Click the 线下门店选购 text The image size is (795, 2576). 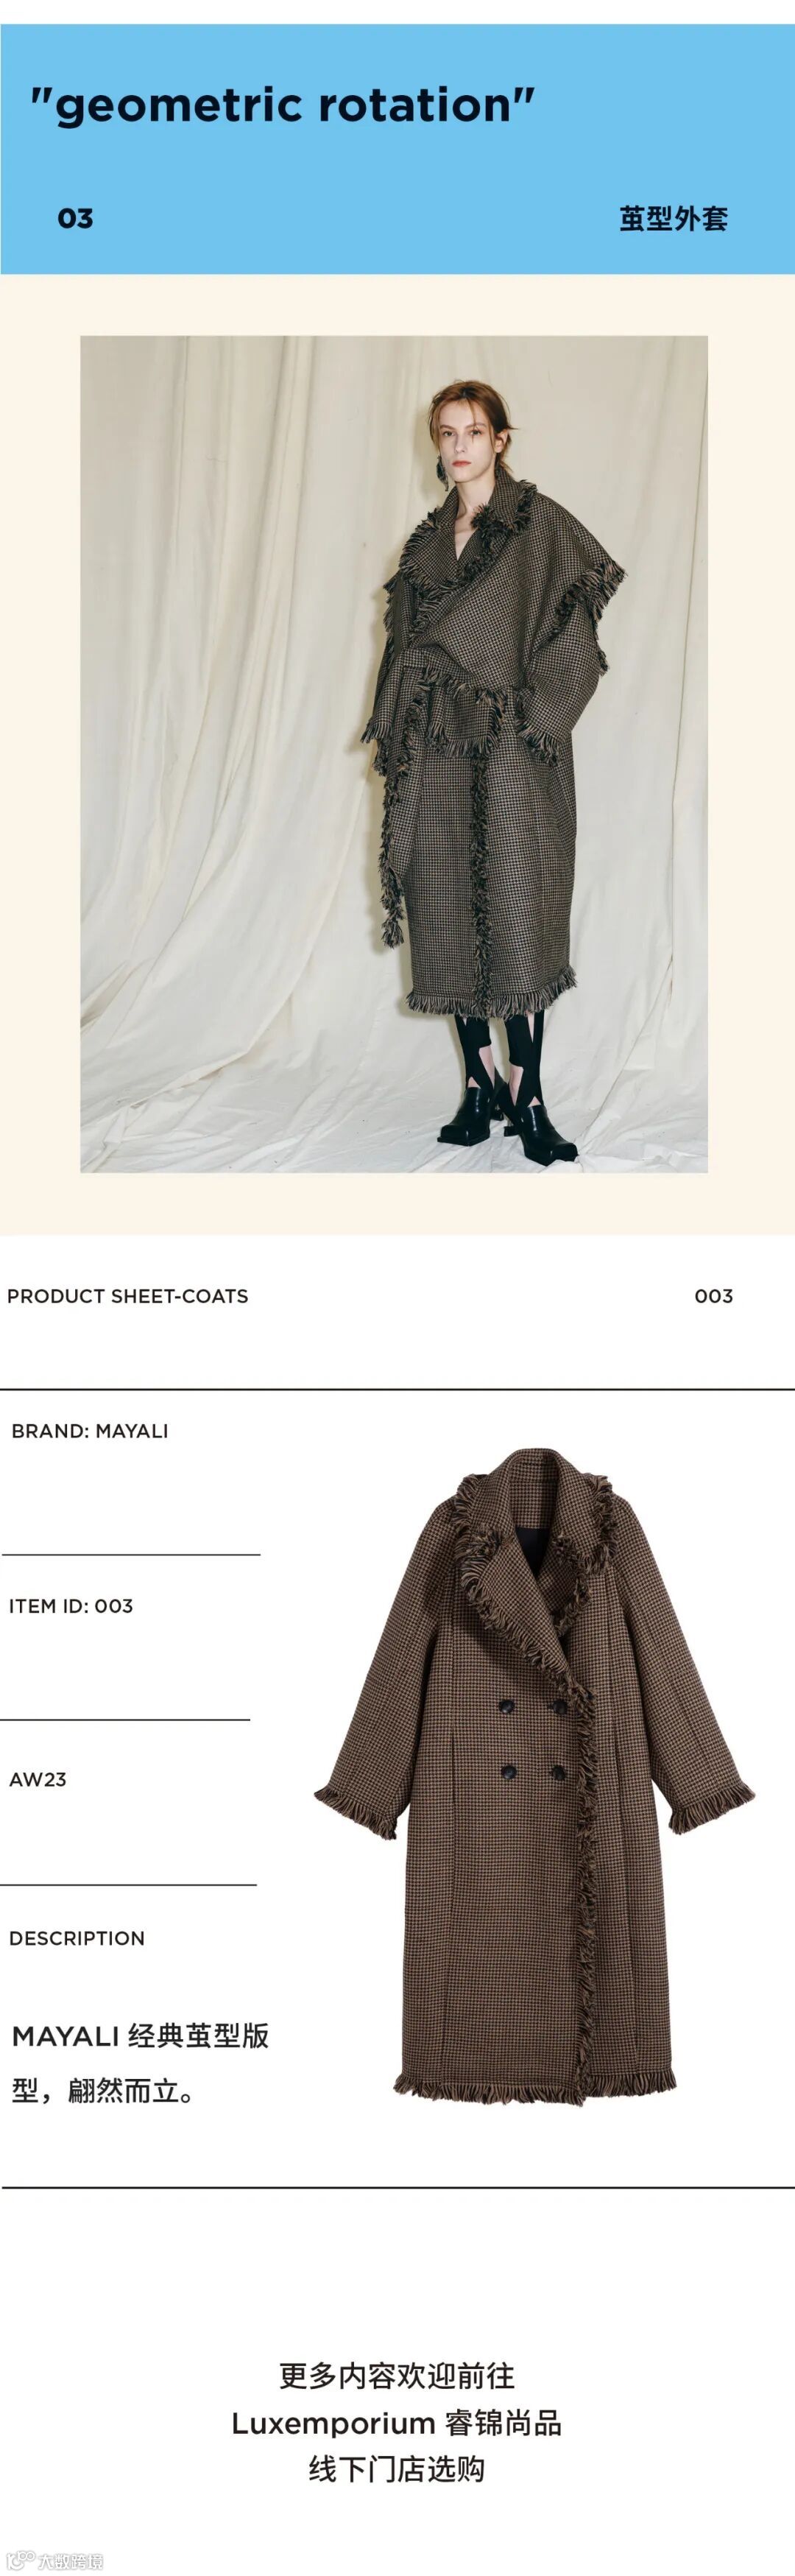[397, 2469]
